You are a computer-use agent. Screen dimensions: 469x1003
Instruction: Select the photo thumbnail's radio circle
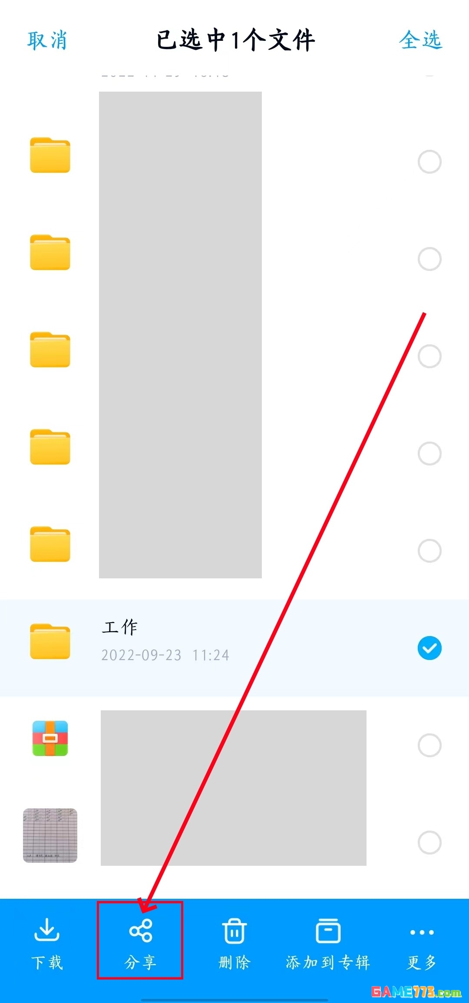tap(429, 842)
